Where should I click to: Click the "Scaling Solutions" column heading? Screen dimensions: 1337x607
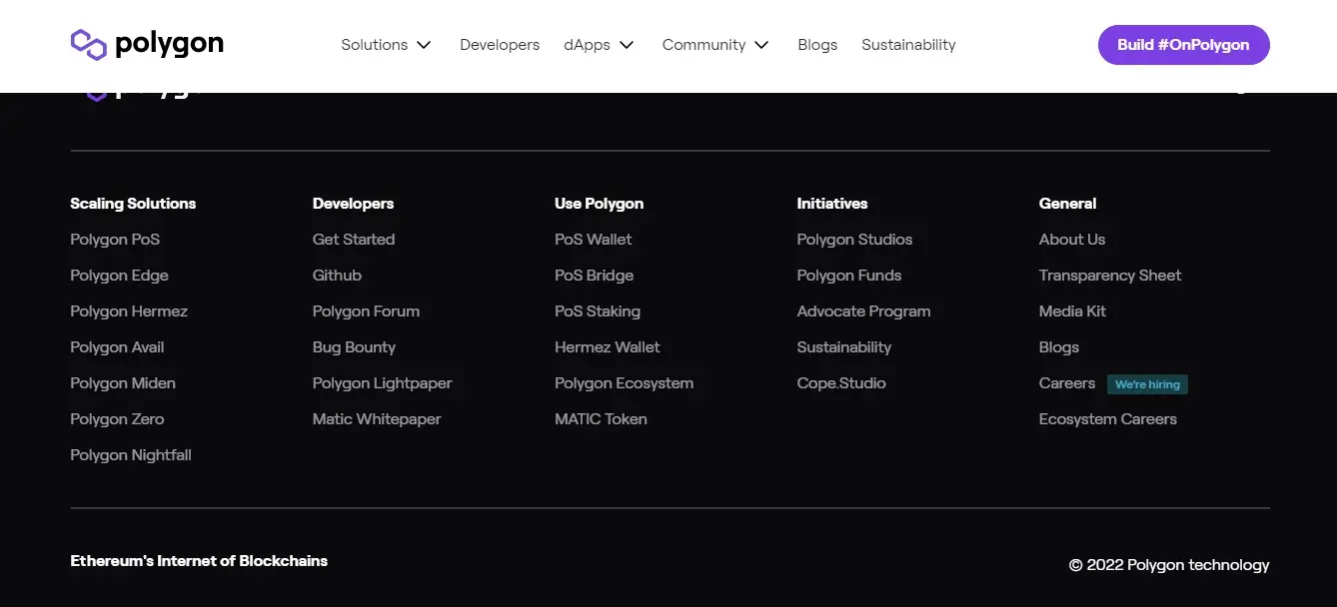133,204
